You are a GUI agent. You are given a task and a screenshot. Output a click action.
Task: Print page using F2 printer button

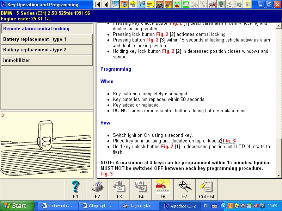pos(97,190)
